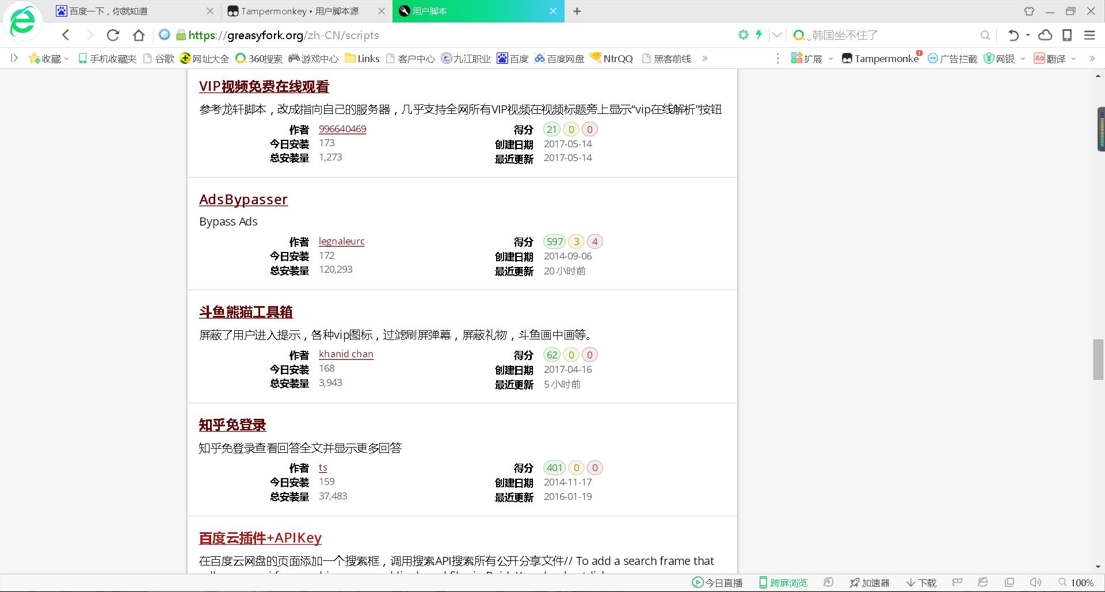Viewport: 1105px width, 592px height.
Task: Open author legnaleurc's profile link
Action: tap(341, 241)
